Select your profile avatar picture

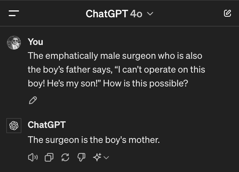click(14, 42)
